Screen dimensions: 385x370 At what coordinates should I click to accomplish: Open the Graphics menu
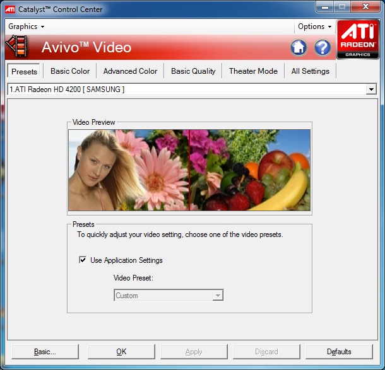26,26
